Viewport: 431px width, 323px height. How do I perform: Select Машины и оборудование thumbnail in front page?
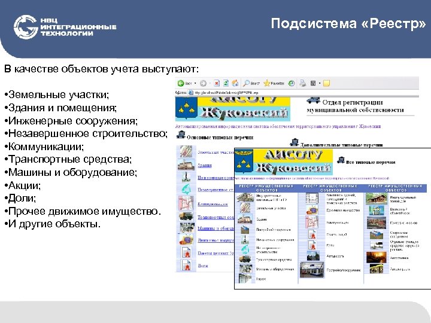point(245,269)
